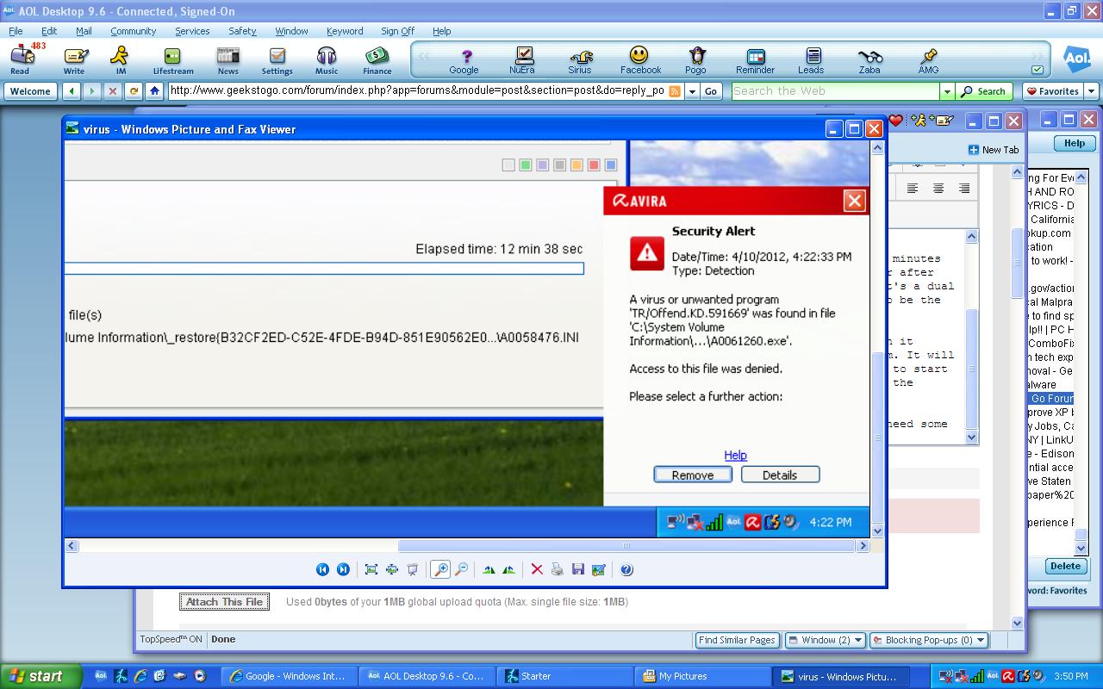Open the NuEra shortcut icon
Image resolution: width=1103 pixels, height=689 pixels.
(522, 59)
